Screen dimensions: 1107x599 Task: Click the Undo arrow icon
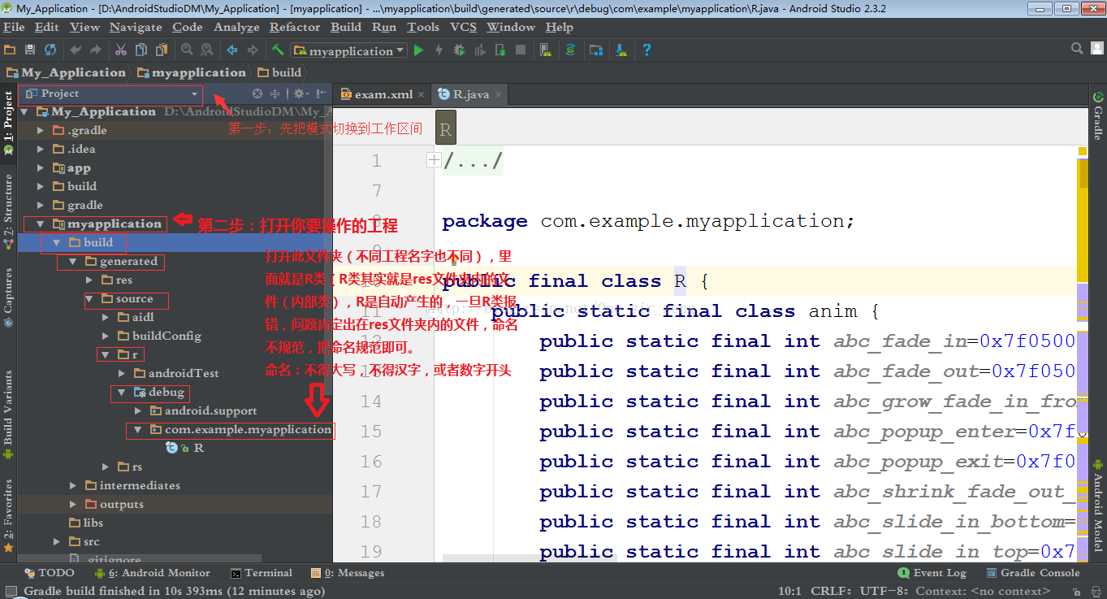(x=76, y=50)
